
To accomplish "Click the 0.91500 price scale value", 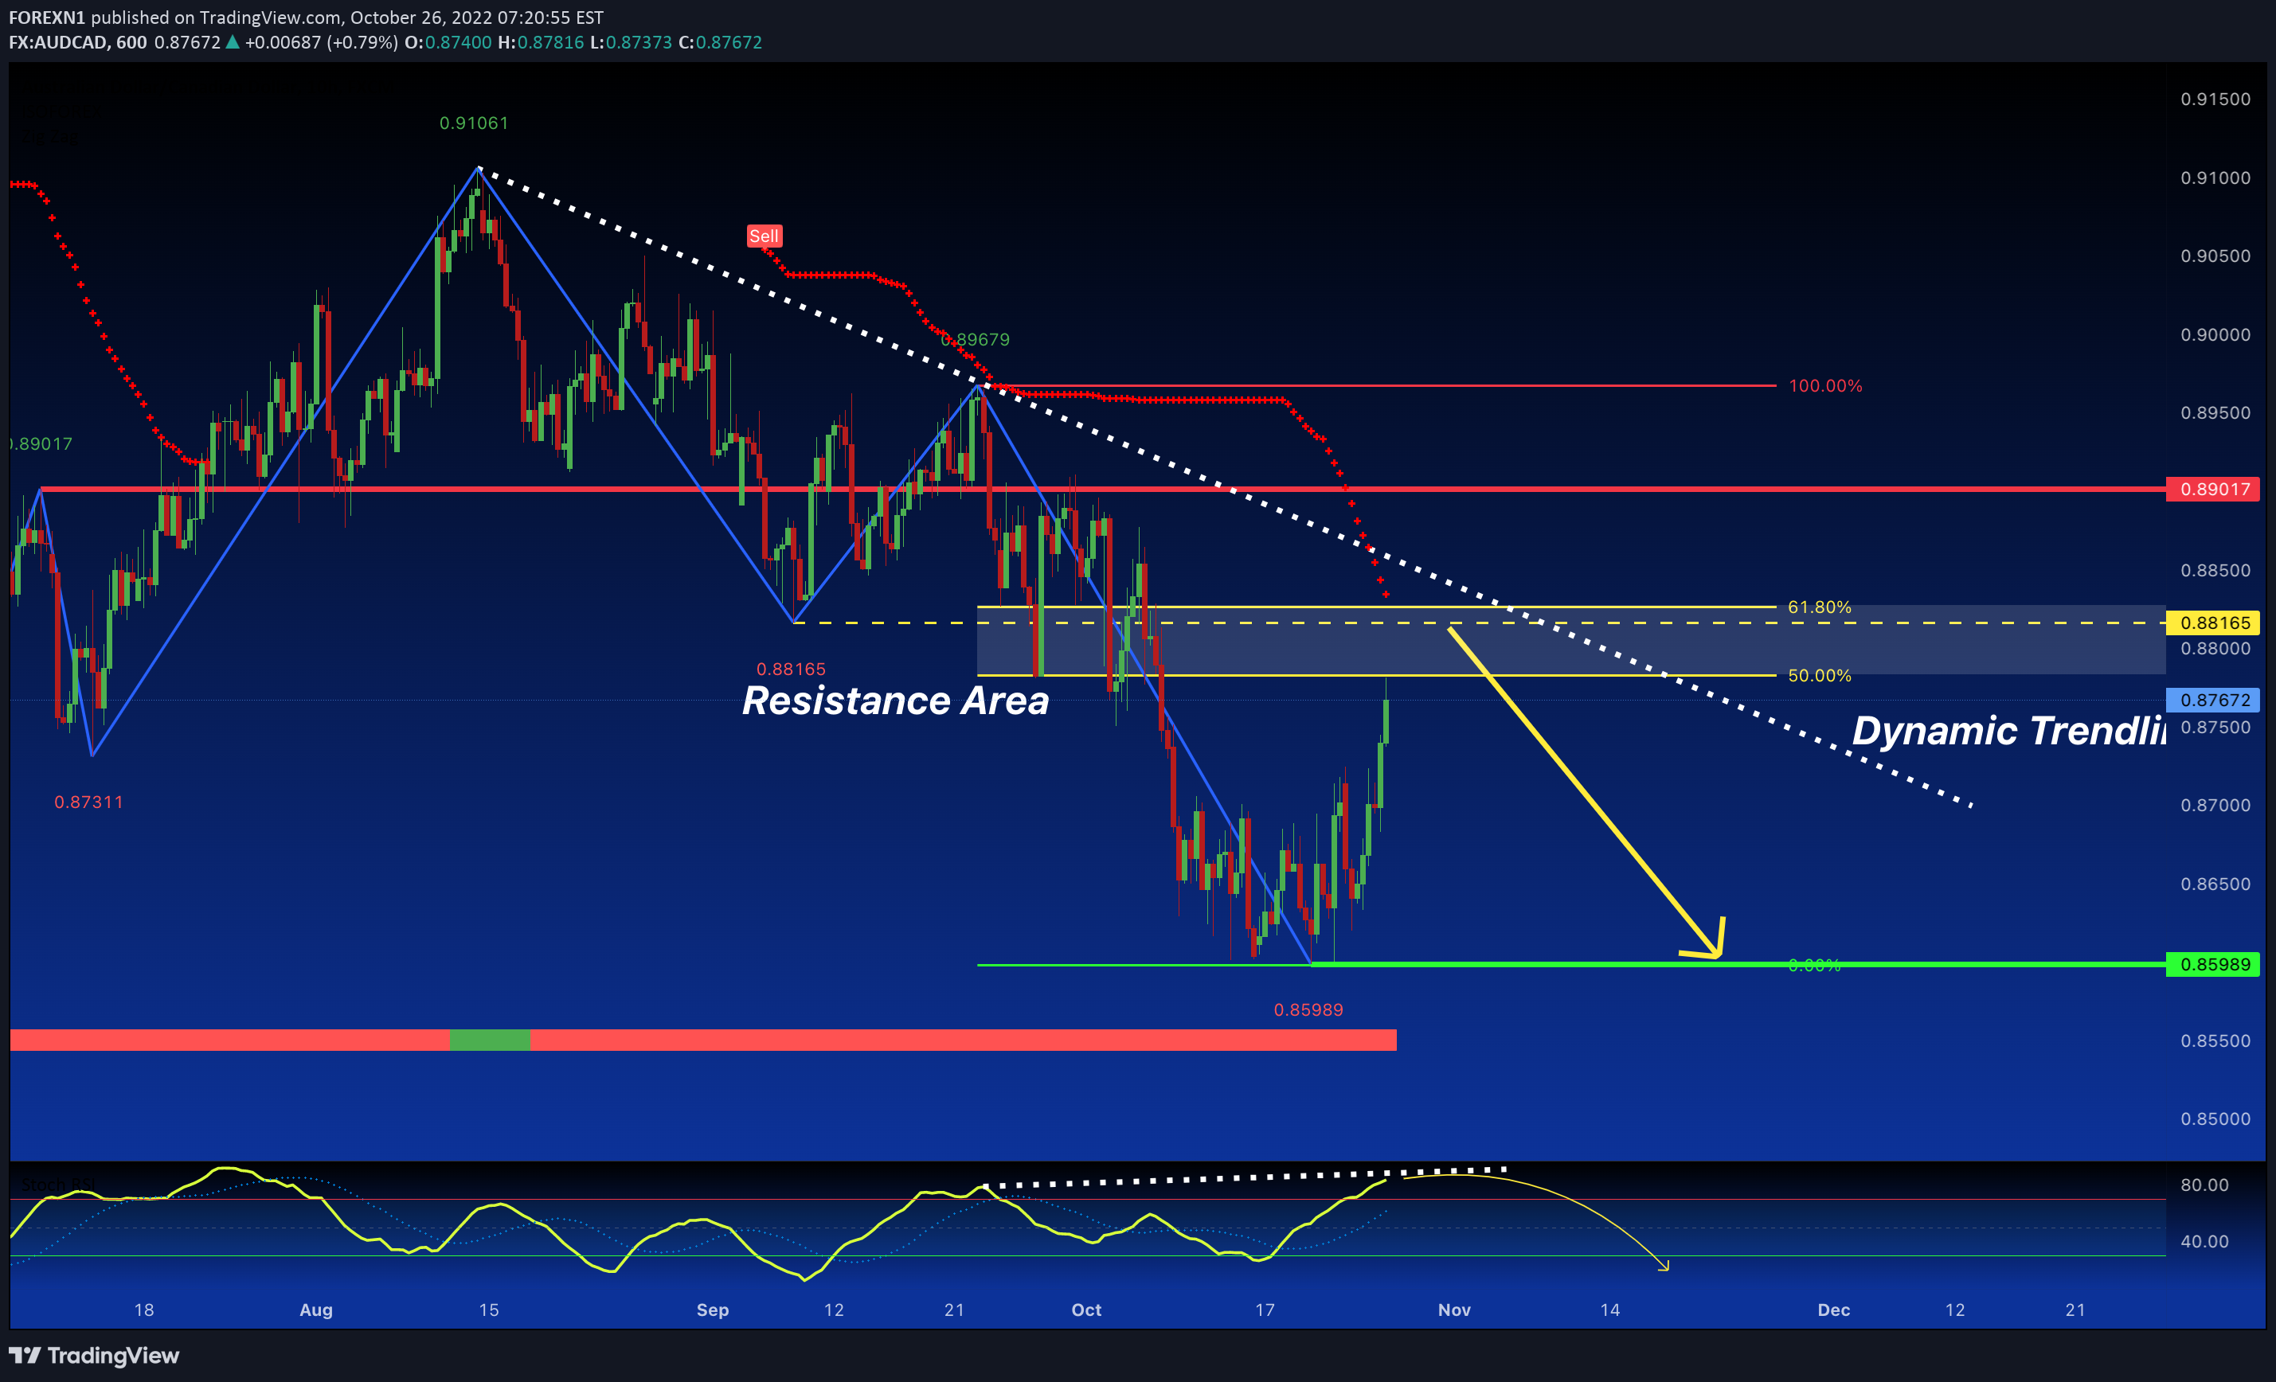I will [x=2216, y=100].
